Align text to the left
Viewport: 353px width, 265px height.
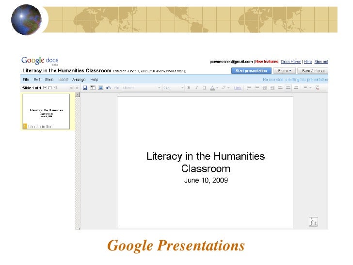280,88
